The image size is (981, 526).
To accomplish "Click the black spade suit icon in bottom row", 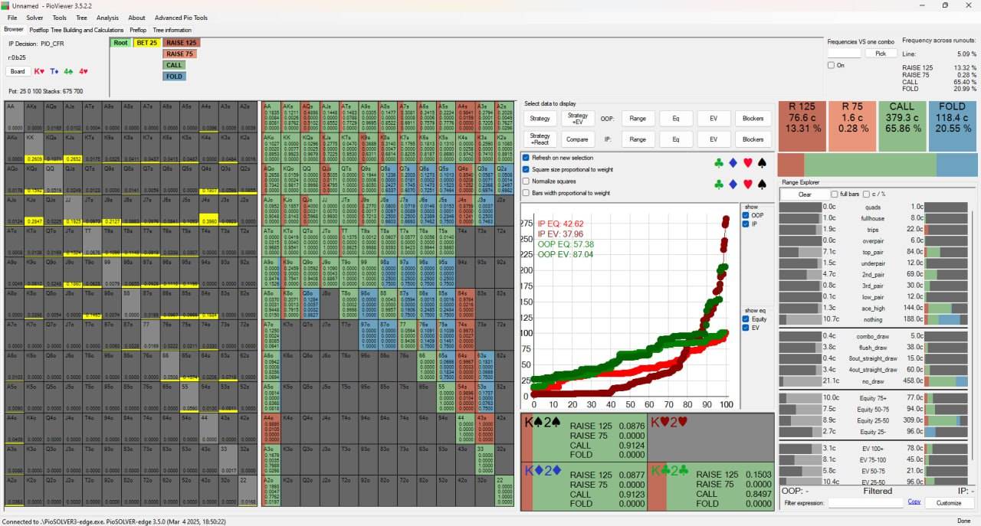I will pos(762,185).
